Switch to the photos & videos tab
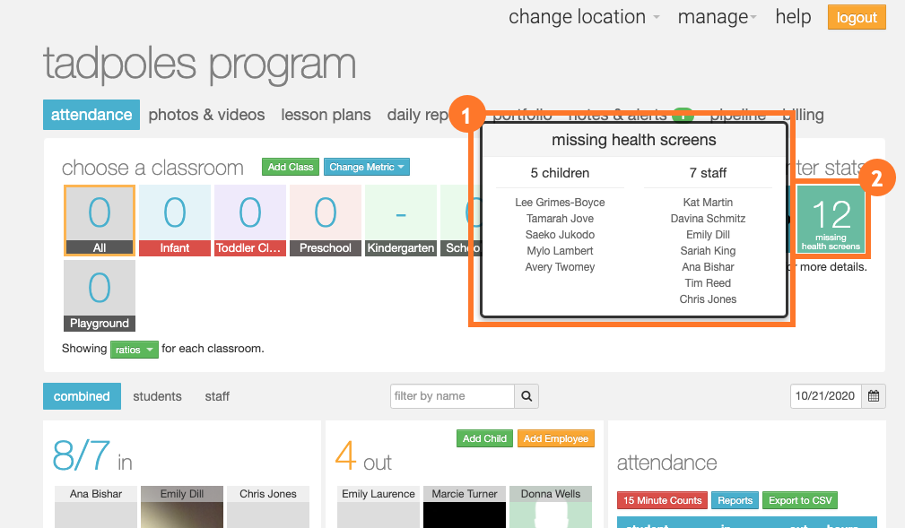This screenshot has width=905, height=528. (206, 115)
